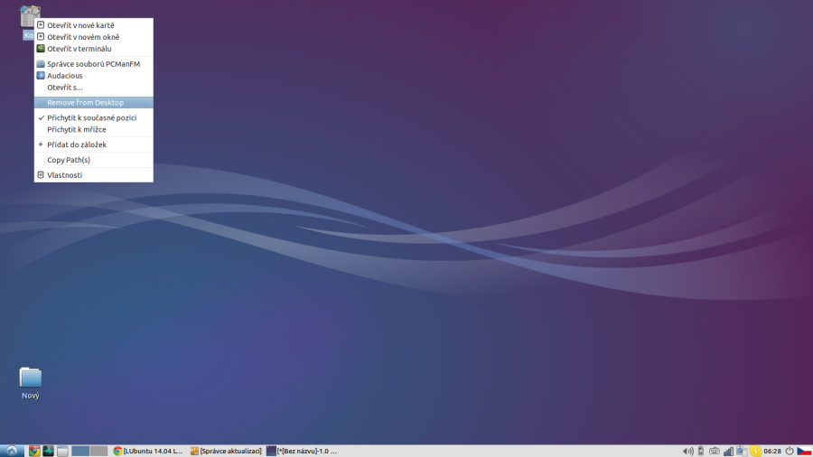Open with Audacious from context menu

pyautogui.click(x=93, y=76)
